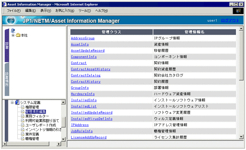The height and width of the screenshot is (150, 246).
Task: Open the ComponentInfo class link
Action: 84,57
